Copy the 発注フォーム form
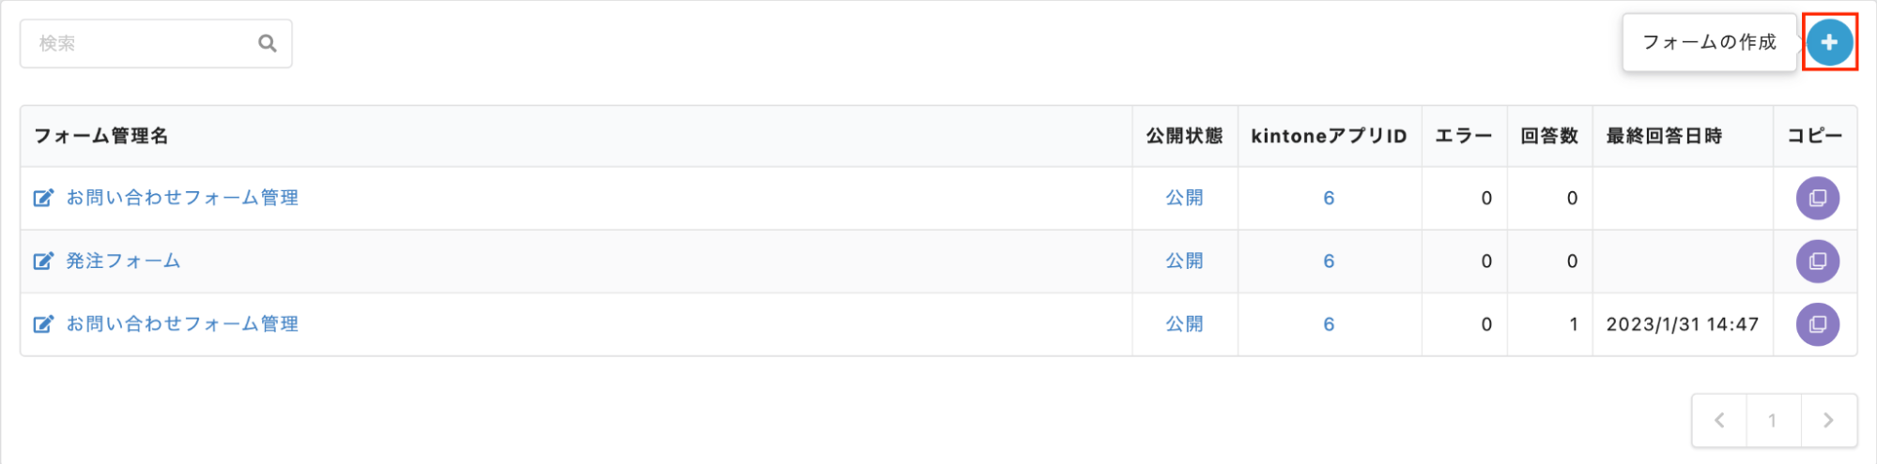This screenshot has width=1877, height=464. [x=1817, y=262]
